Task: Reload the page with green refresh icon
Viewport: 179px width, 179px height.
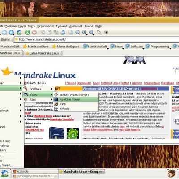Action: 27,32
